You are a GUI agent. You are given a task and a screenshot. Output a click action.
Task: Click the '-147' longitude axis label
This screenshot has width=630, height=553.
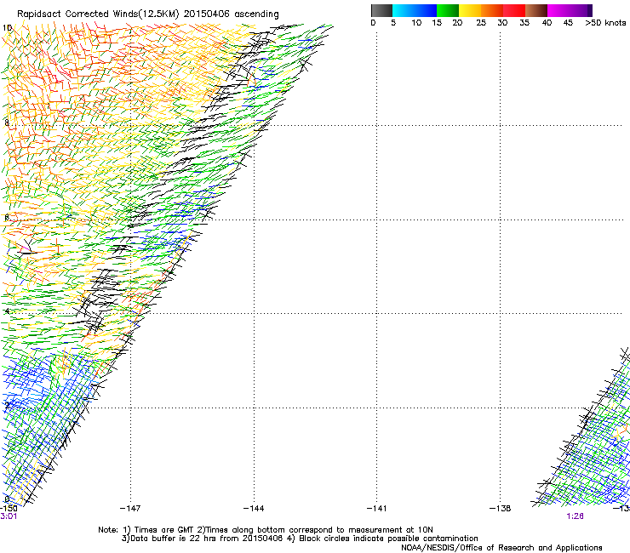click(130, 509)
